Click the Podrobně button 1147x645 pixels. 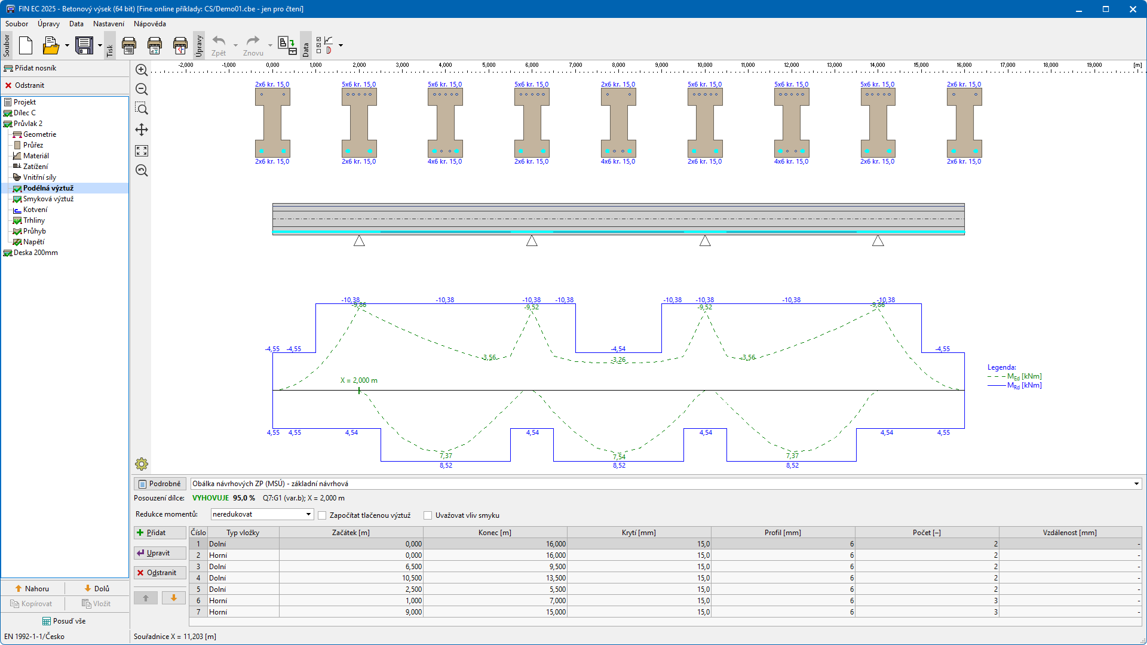click(160, 484)
